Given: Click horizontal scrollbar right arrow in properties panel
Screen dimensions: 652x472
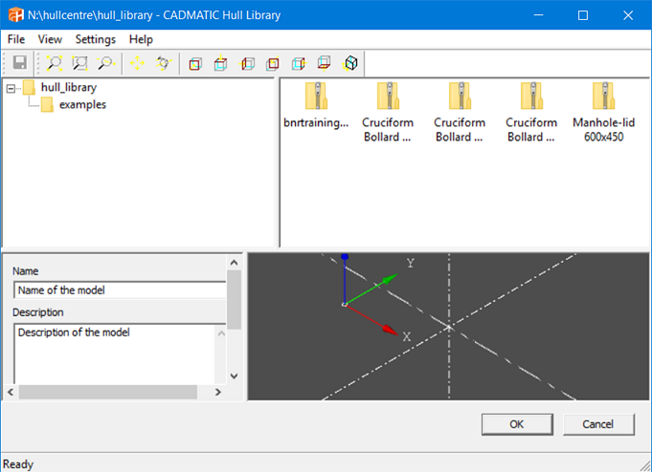Looking at the screenshot, I should coord(217,393).
